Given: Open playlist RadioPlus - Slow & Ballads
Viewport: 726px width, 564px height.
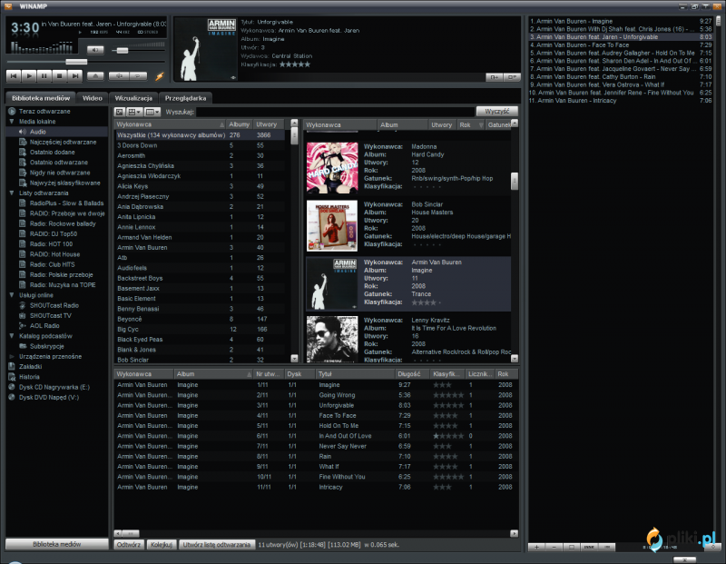Looking at the screenshot, I should point(66,203).
